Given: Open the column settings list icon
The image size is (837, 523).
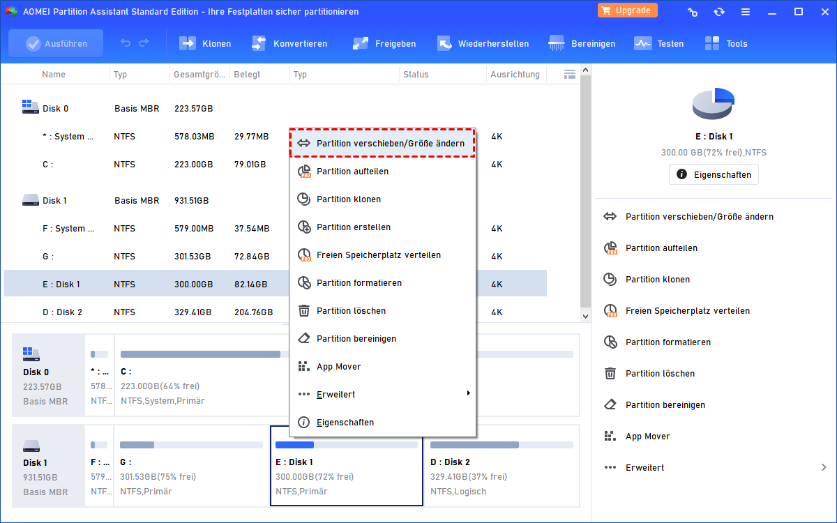Looking at the screenshot, I should coord(569,74).
